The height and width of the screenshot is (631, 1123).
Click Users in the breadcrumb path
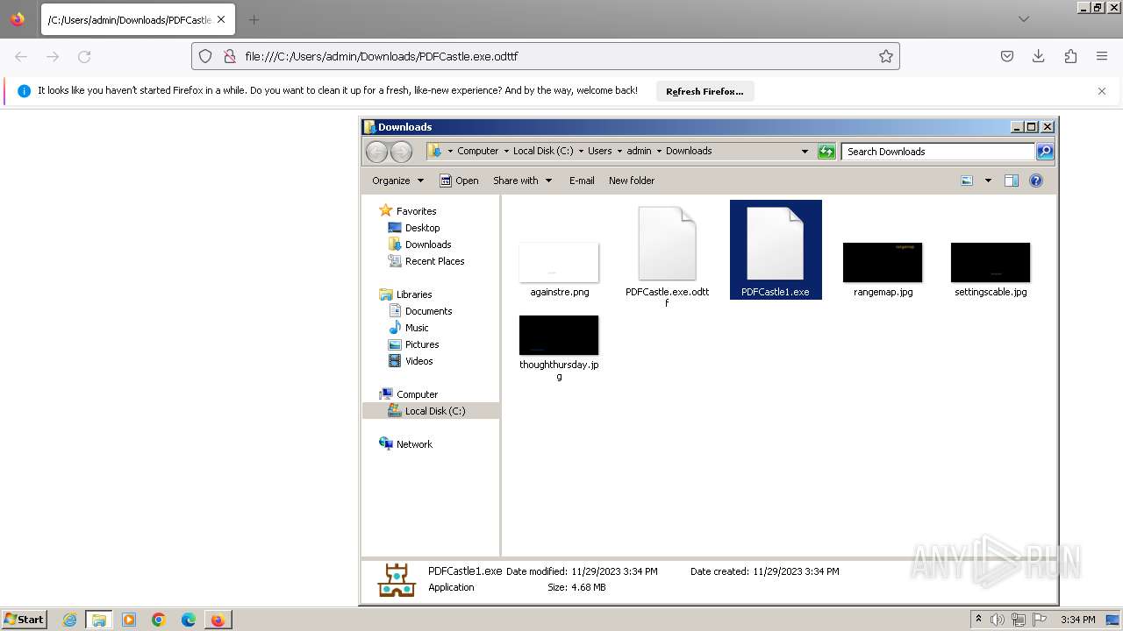(x=600, y=151)
